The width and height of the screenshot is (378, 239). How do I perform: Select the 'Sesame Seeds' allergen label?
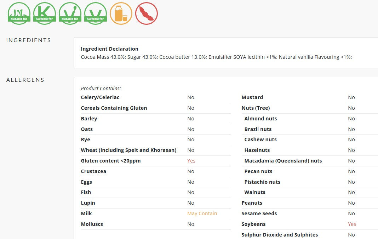(x=259, y=214)
